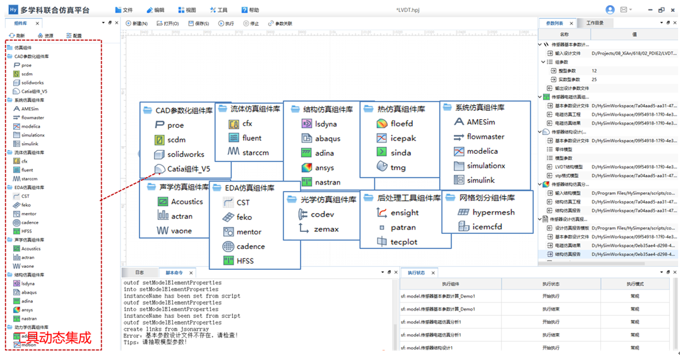Collapse the 传感器结构仿真分 group

[540, 184]
